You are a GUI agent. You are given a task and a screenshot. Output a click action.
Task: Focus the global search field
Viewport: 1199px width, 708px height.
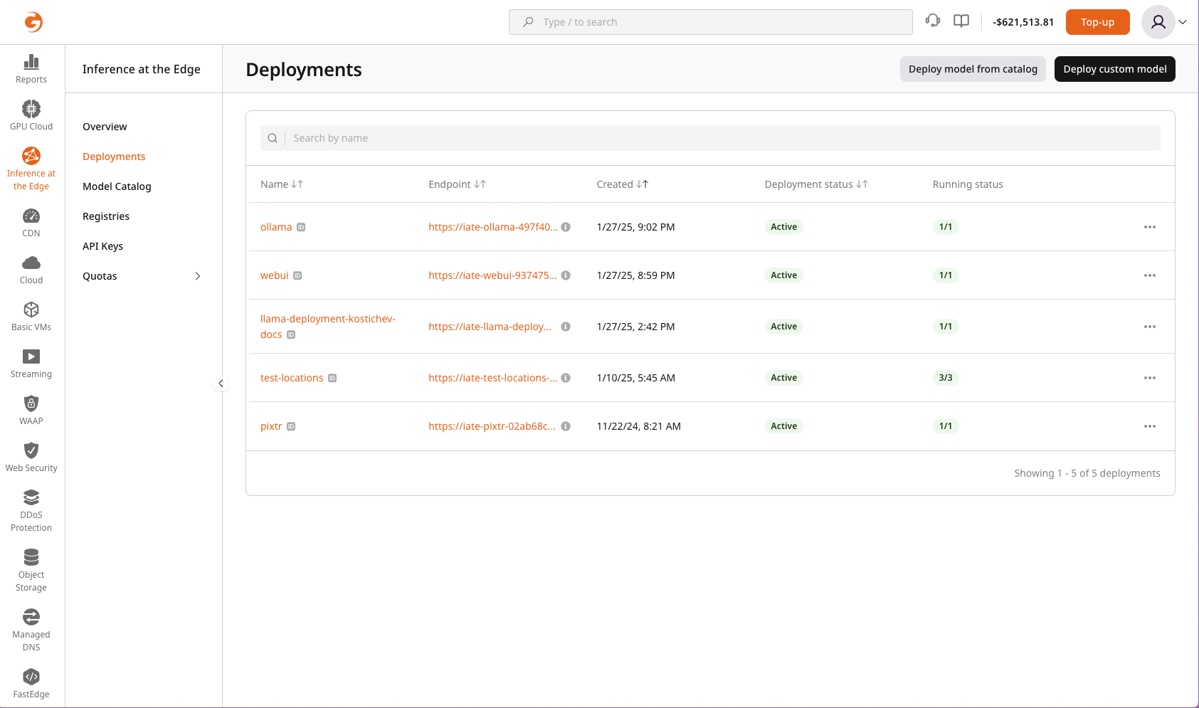(711, 22)
